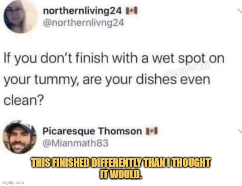Click the caption line "IT WOULD."
The width and height of the screenshot is (242, 186).
(121, 174)
